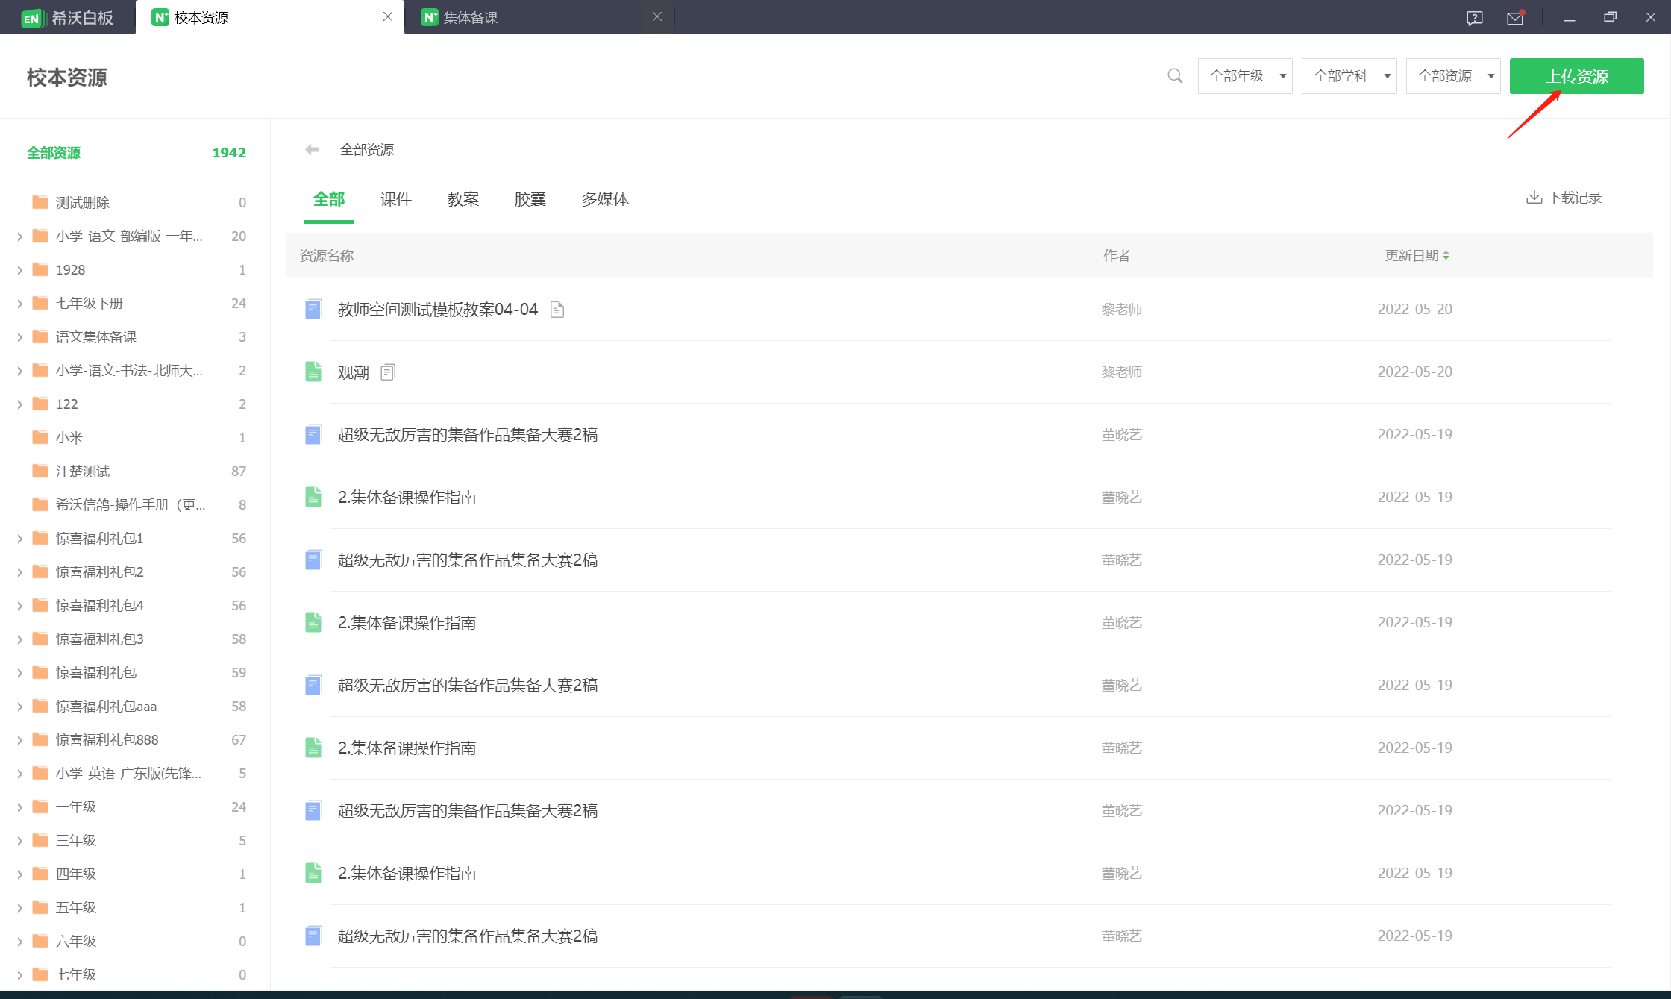Expand the 小学-语文-部编版 folder chevron
This screenshot has width=1671, height=999.
[x=19, y=237]
